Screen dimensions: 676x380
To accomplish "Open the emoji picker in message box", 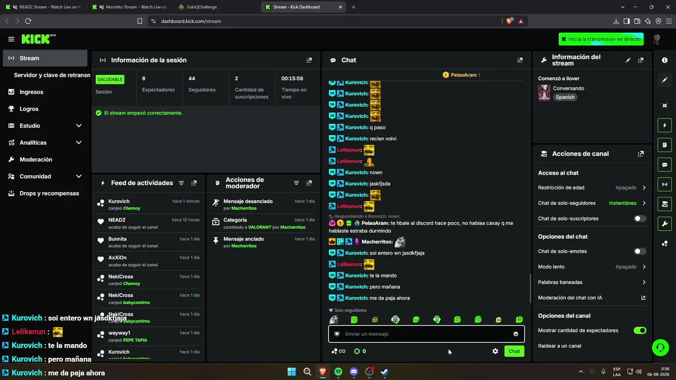I will point(515,334).
